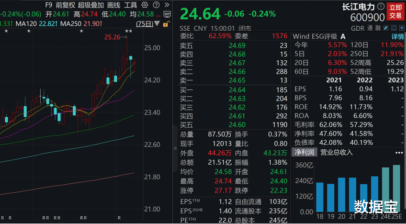Select 买五 price 24.60
Viewport: 406px width, 224px height.
coord(237,125)
